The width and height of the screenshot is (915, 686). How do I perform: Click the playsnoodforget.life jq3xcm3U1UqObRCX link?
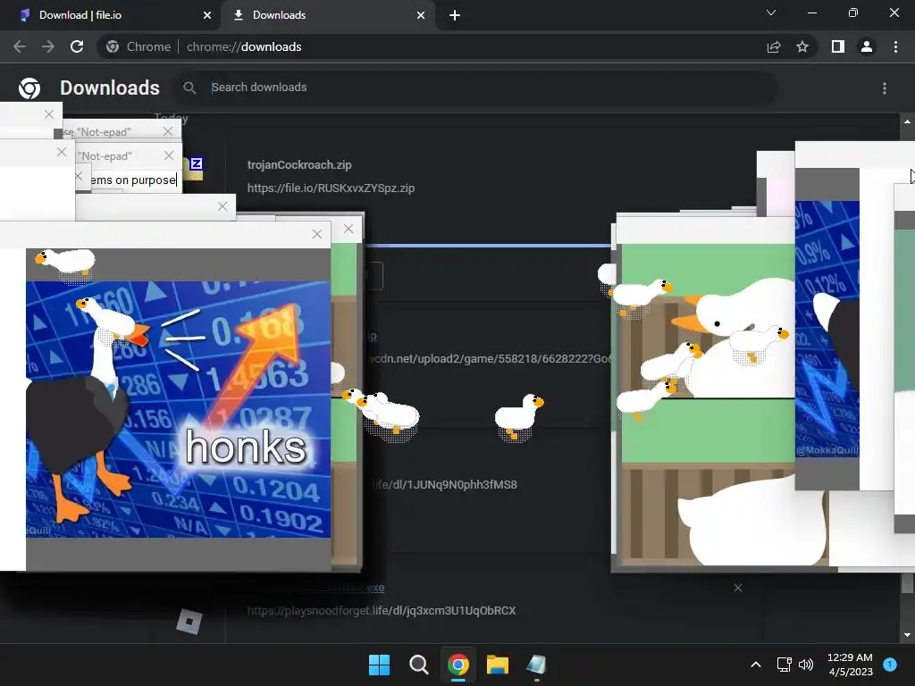(x=382, y=611)
